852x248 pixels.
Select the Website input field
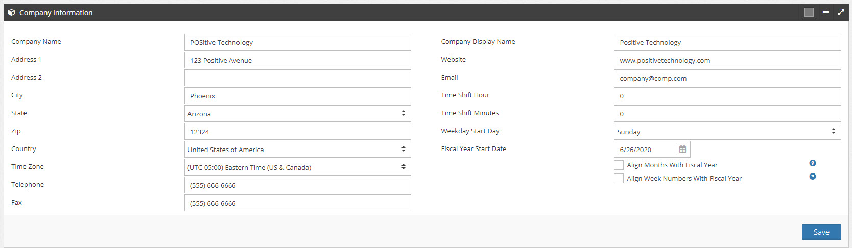(727, 60)
